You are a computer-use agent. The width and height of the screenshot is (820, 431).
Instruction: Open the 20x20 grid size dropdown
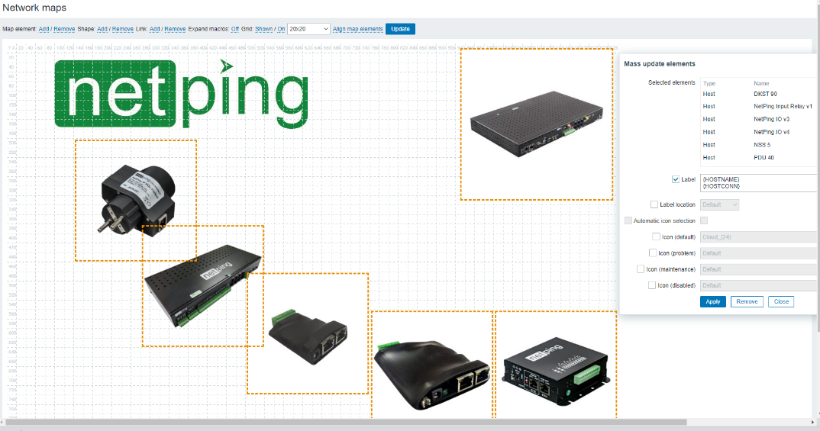pyautogui.click(x=308, y=29)
